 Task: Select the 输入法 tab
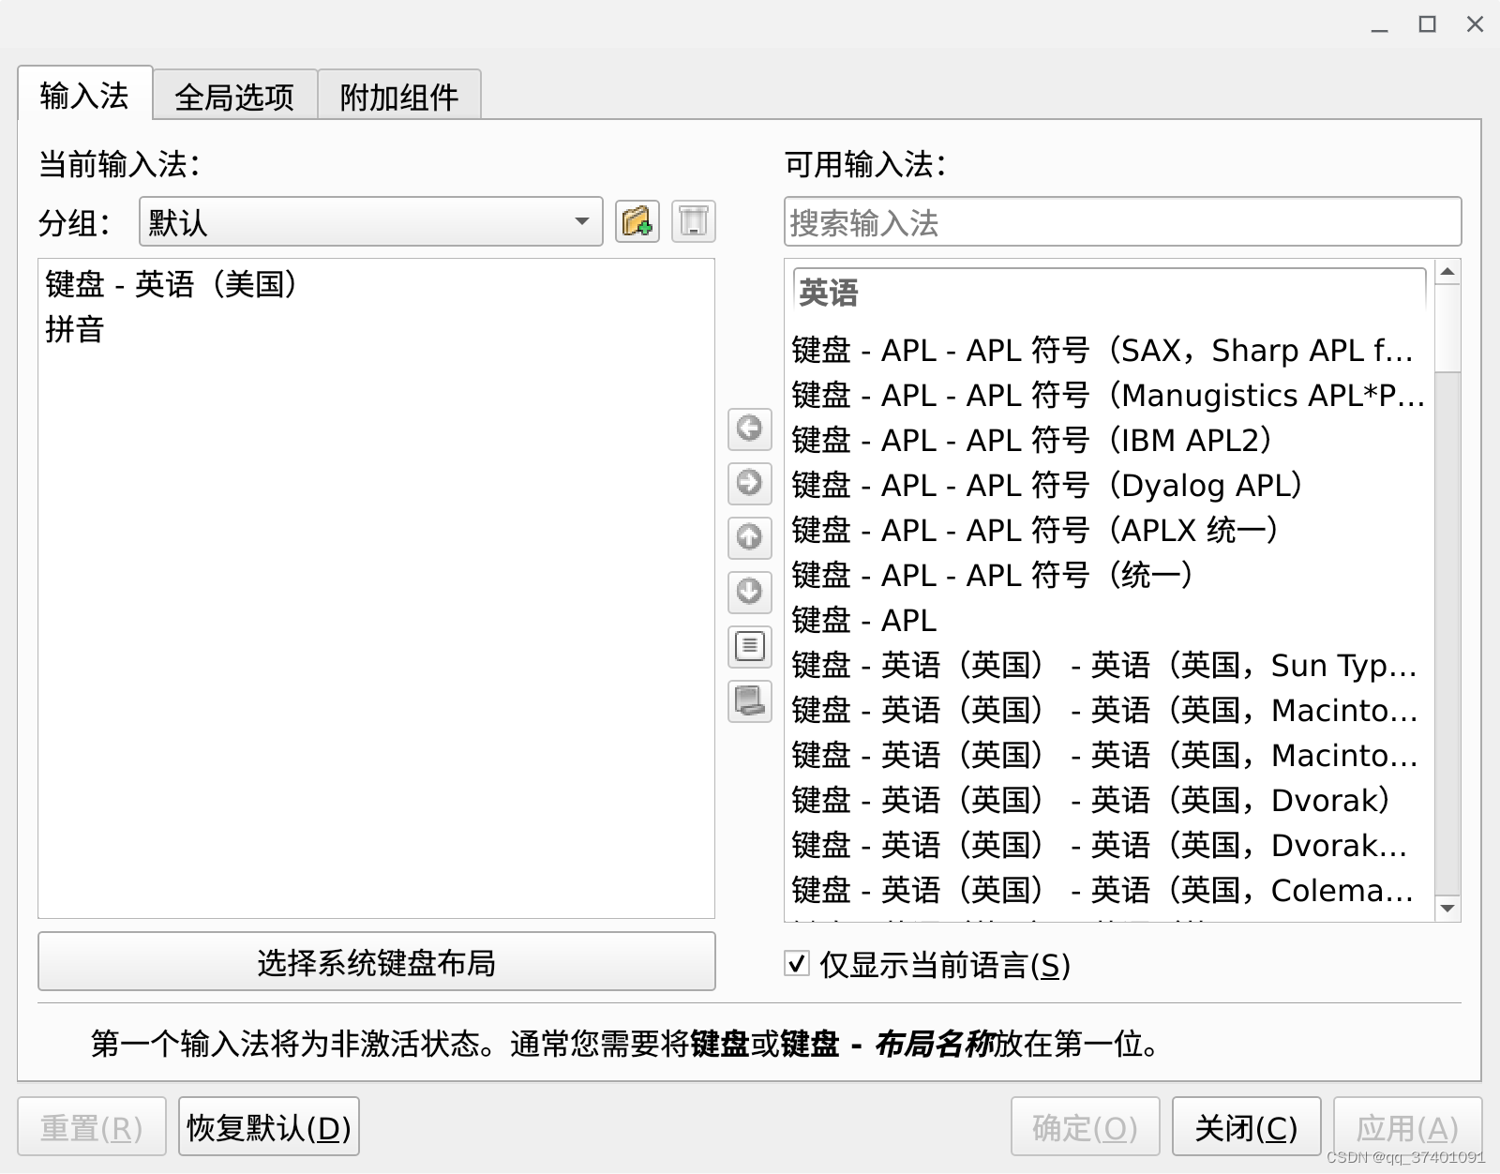(x=83, y=94)
